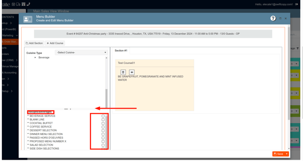Image resolution: width=303 pixels, height=161 pixels.
Task: Check the BEVERAGE SERVICE checkbox
Action: 103,116
